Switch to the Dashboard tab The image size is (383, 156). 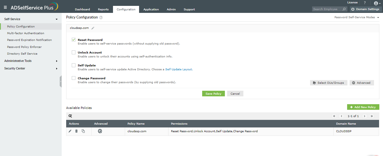coord(82,9)
